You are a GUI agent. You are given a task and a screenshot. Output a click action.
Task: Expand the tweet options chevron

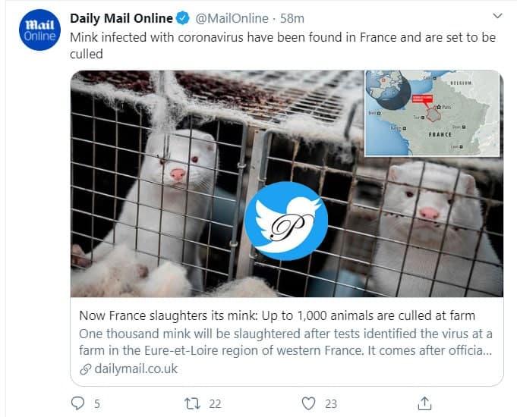tap(497, 16)
